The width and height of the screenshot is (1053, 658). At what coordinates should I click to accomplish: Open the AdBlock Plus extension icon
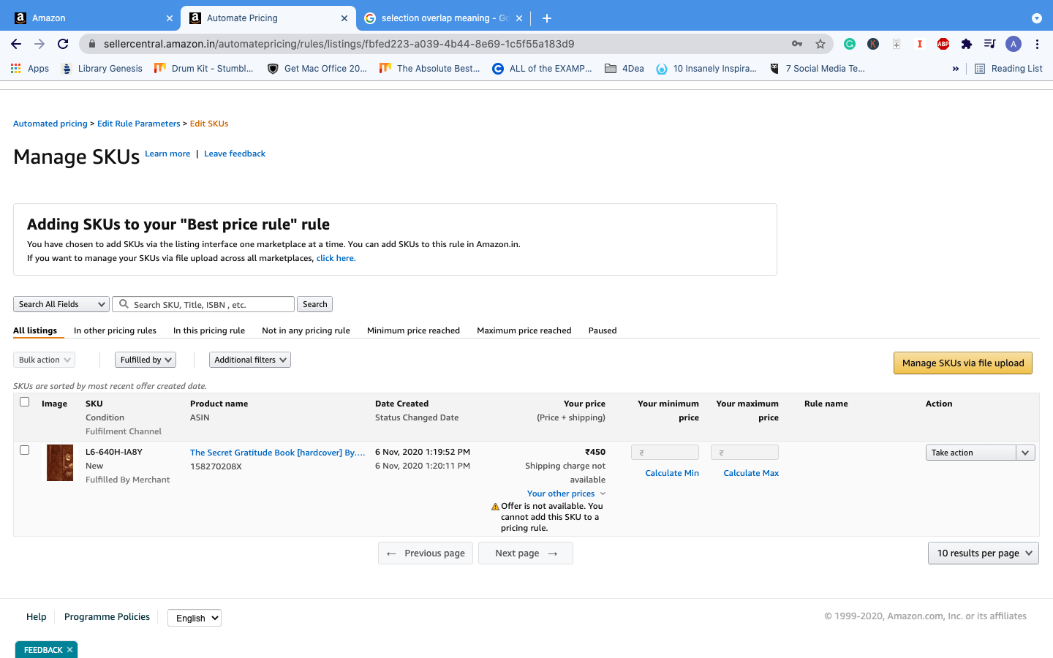coord(943,44)
